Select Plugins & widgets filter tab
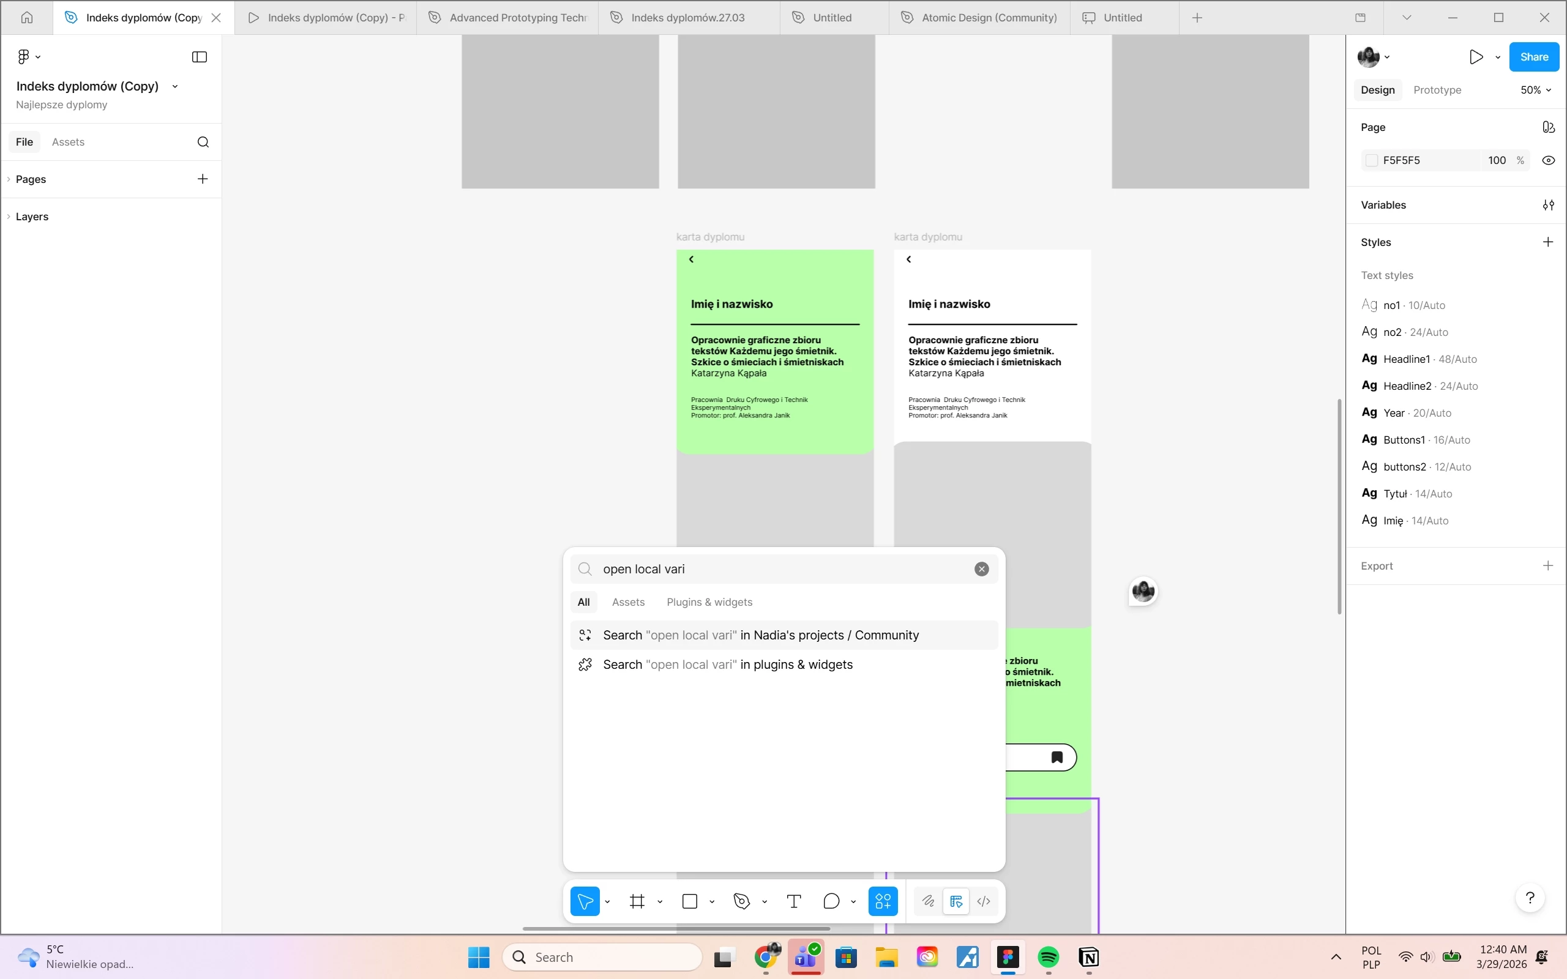Screen dimensions: 1567x979 (x=709, y=602)
